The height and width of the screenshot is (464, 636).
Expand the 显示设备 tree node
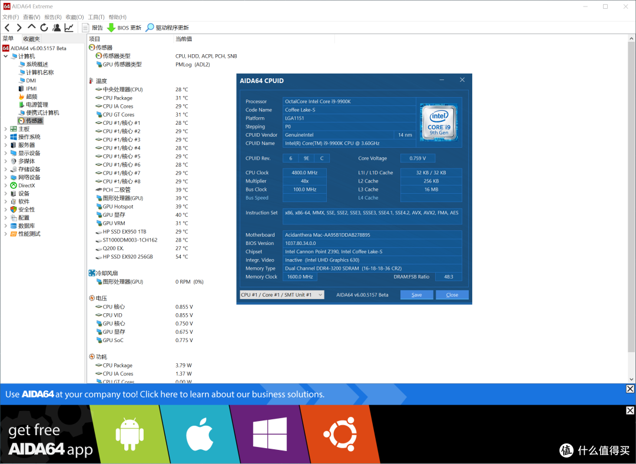6,153
